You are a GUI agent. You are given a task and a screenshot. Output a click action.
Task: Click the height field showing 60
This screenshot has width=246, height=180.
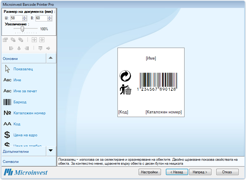click(41, 18)
